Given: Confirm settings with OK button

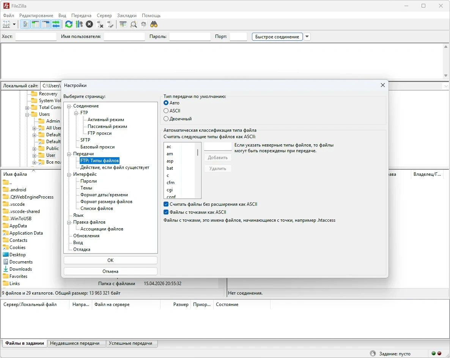Looking at the screenshot, I should tap(110, 260).
